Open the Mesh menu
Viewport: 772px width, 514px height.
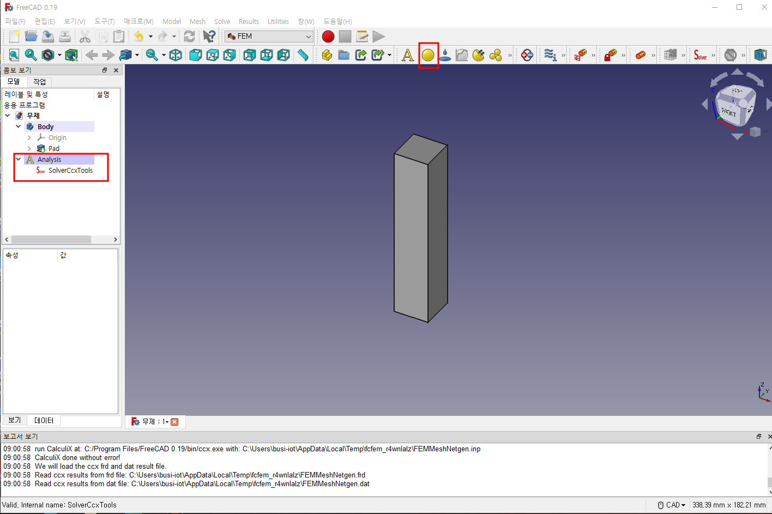click(197, 21)
